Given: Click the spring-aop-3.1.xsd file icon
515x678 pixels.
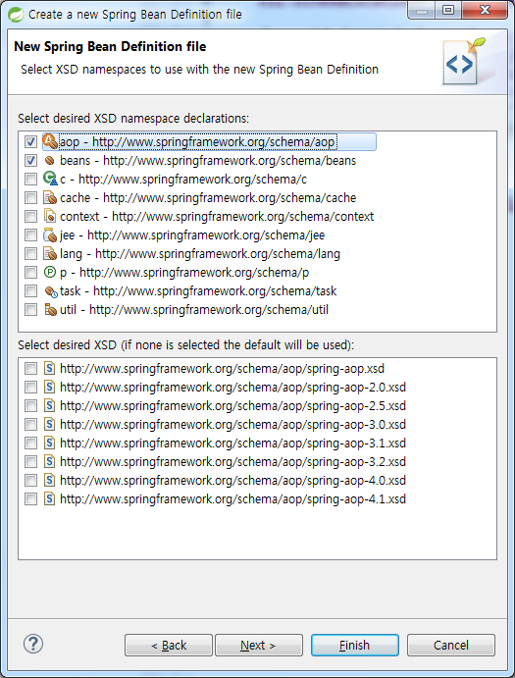Looking at the screenshot, I should pyautogui.click(x=50, y=443).
